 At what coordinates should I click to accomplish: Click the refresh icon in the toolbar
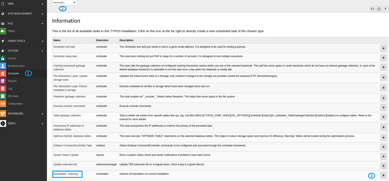point(372,9)
